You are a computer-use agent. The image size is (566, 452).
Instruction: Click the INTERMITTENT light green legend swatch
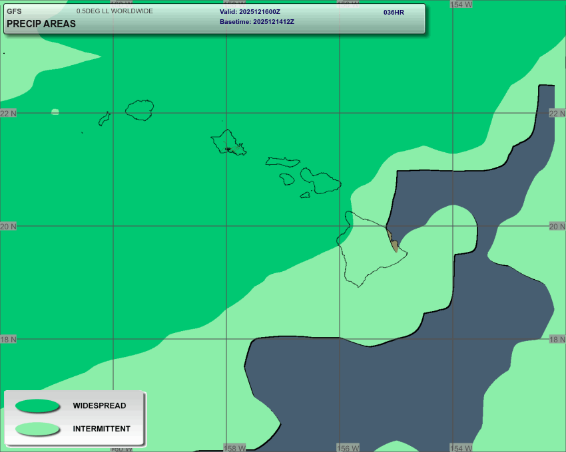[x=37, y=429]
